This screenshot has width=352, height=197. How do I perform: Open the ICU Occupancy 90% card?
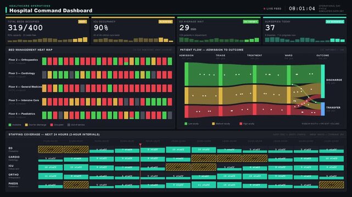133,31
